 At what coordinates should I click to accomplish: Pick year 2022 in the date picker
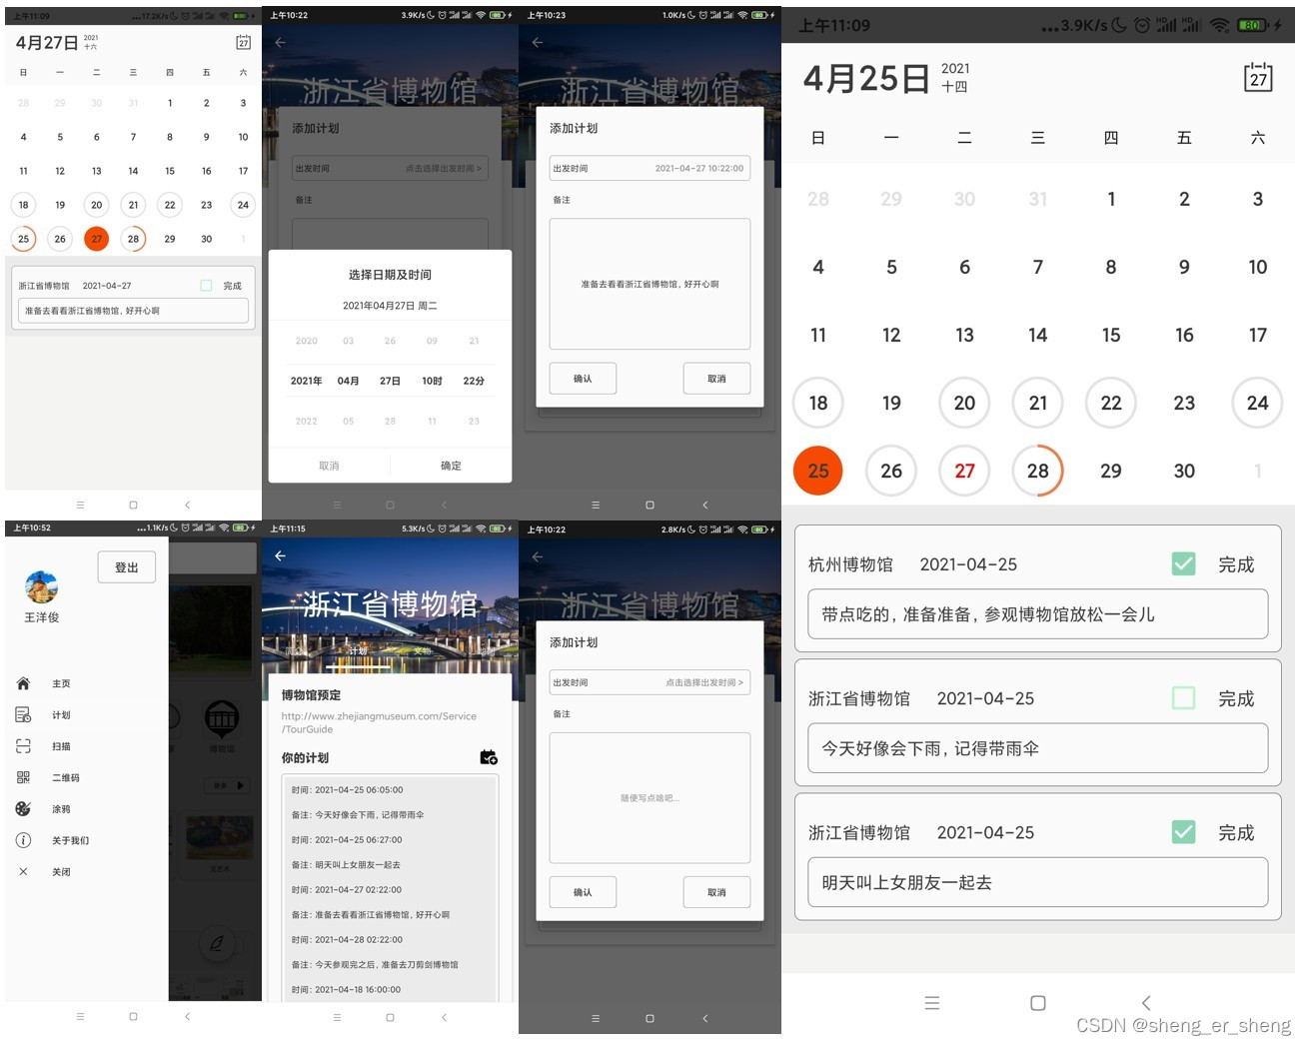[307, 422]
